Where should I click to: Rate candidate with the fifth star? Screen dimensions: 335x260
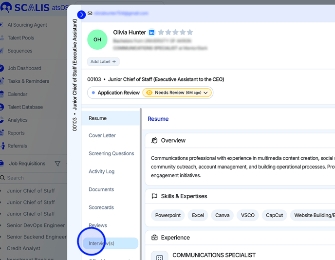[x=190, y=33]
